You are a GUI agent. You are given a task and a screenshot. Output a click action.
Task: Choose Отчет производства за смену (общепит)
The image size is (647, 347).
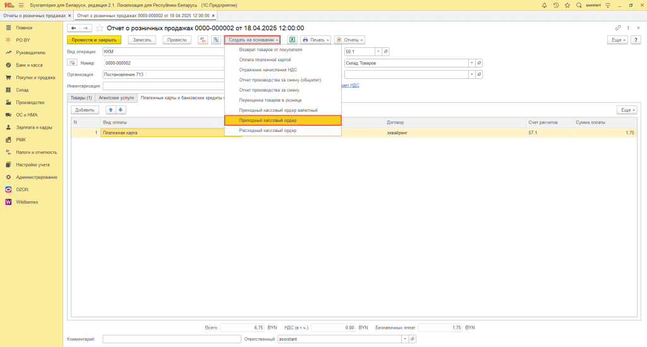point(283,80)
